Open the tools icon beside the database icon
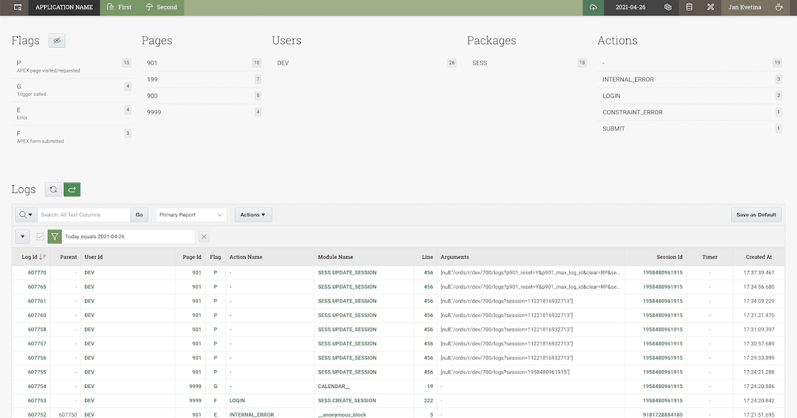Viewport: 797px width, 418px height. pyautogui.click(x=710, y=7)
